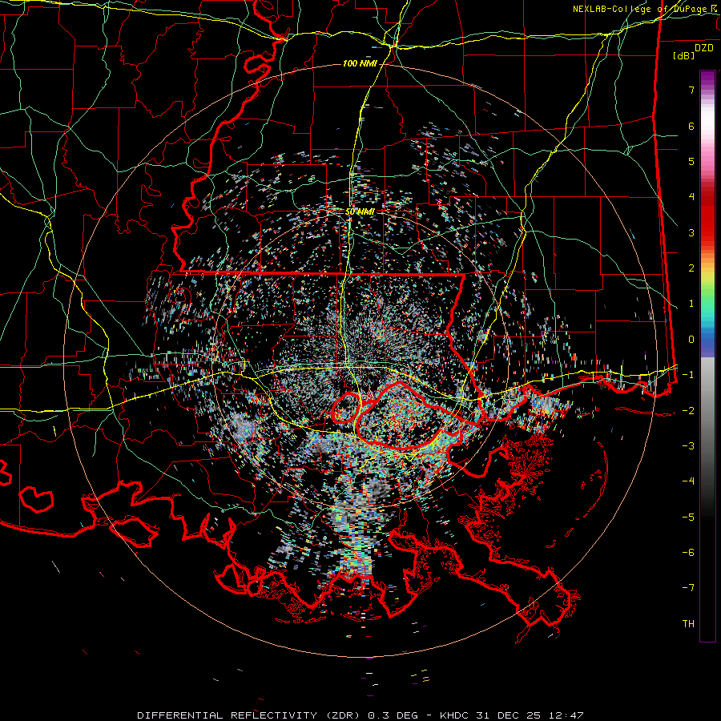The width and height of the screenshot is (721, 721).
Task: Click the 3 value on the color scale
Action: click(691, 232)
